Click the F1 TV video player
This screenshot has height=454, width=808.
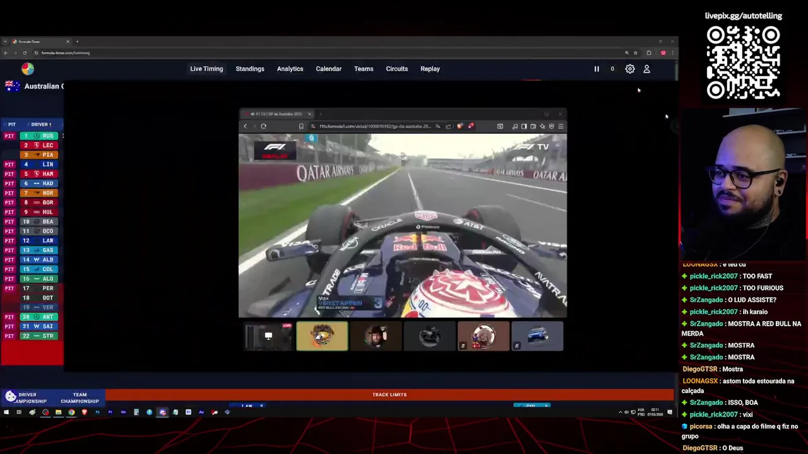403,226
